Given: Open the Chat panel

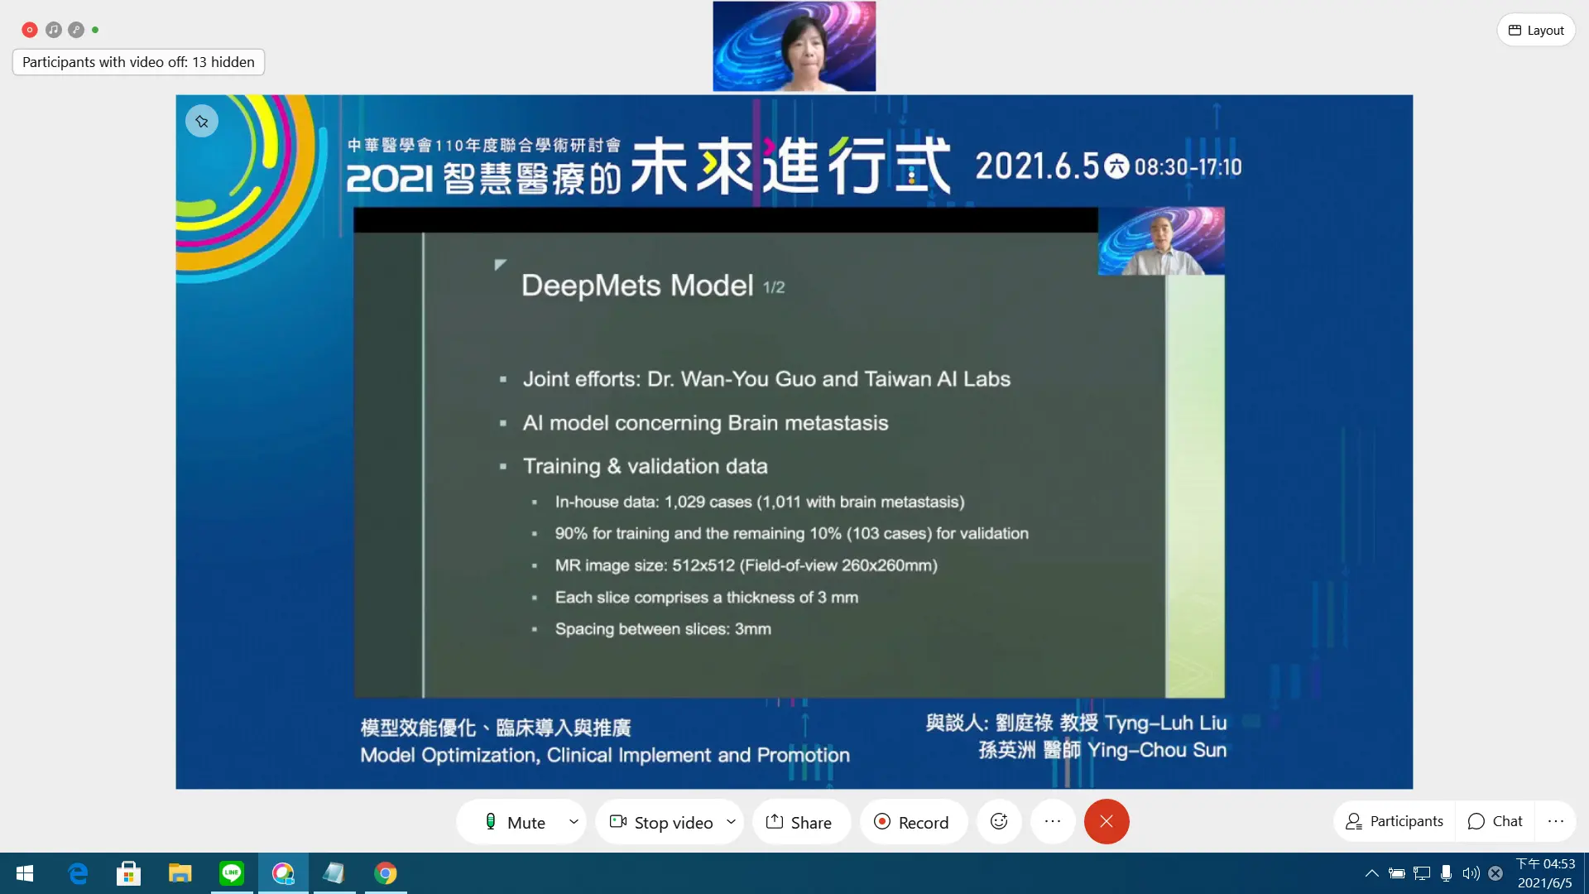Looking at the screenshot, I should click(1495, 821).
